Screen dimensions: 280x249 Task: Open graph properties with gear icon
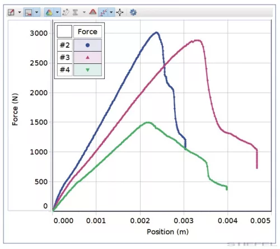[x=133, y=12]
